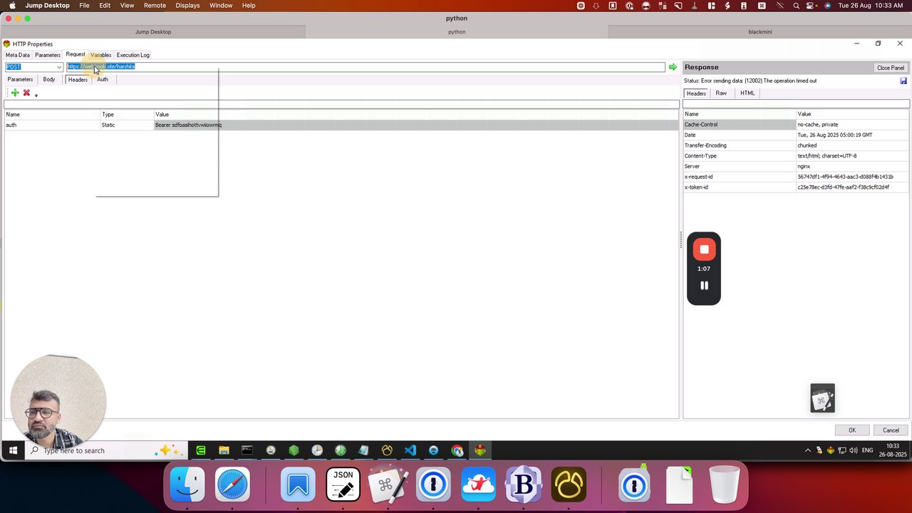The width and height of the screenshot is (912, 513).
Task: Launch the terminal from Windows taskbar
Action: tap(247, 450)
